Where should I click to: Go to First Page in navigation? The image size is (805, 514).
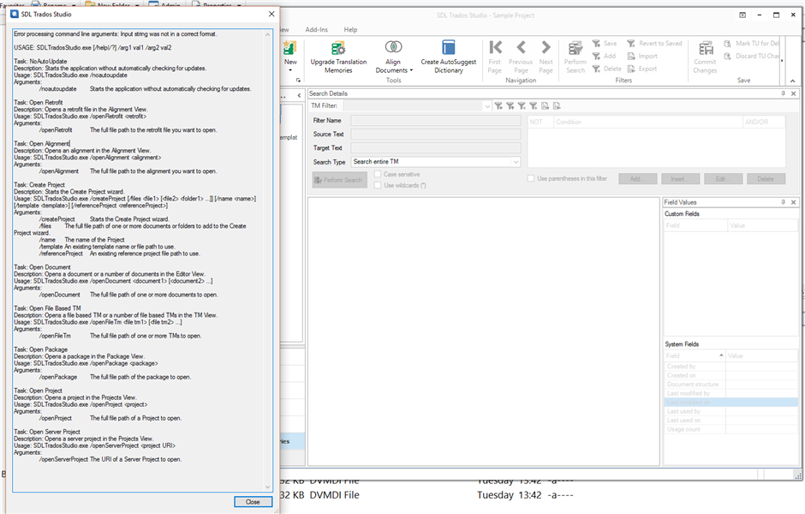point(495,49)
